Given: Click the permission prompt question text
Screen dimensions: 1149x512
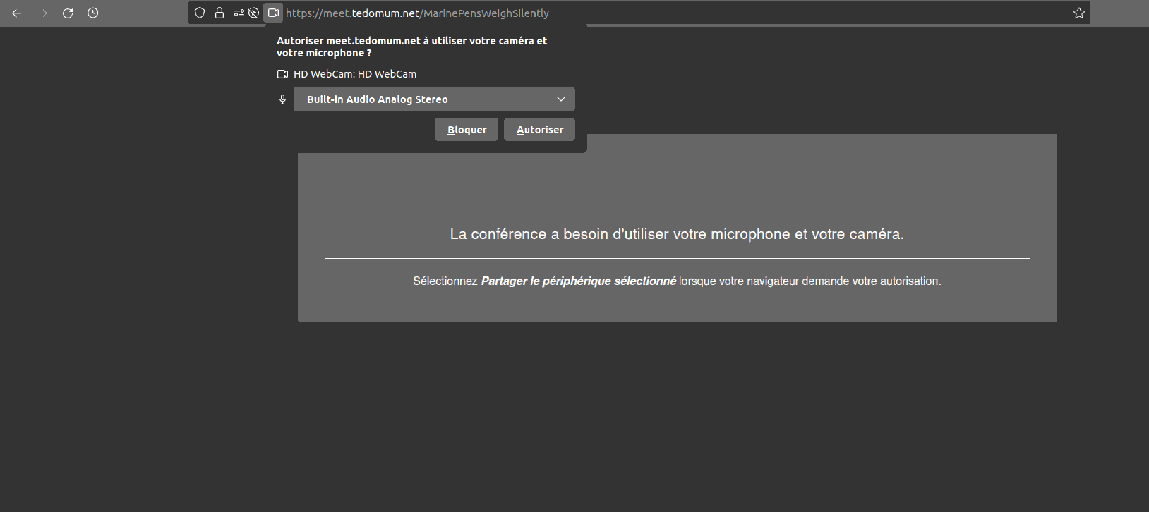Looking at the screenshot, I should coord(411,47).
